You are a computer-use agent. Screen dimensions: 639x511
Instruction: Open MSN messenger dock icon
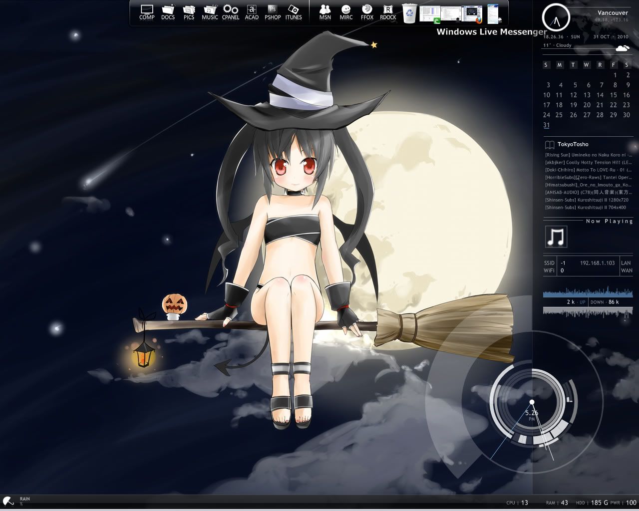click(x=325, y=12)
